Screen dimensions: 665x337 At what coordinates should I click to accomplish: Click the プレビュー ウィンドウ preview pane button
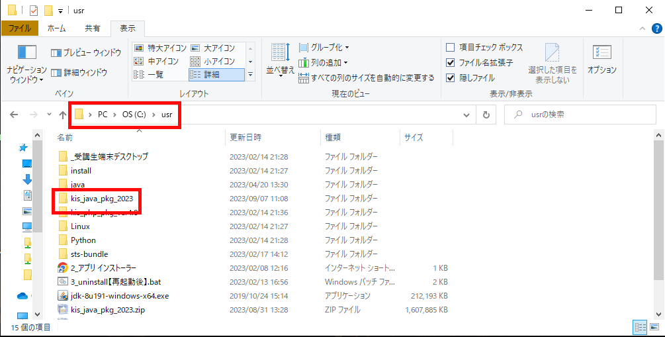point(86,52)
